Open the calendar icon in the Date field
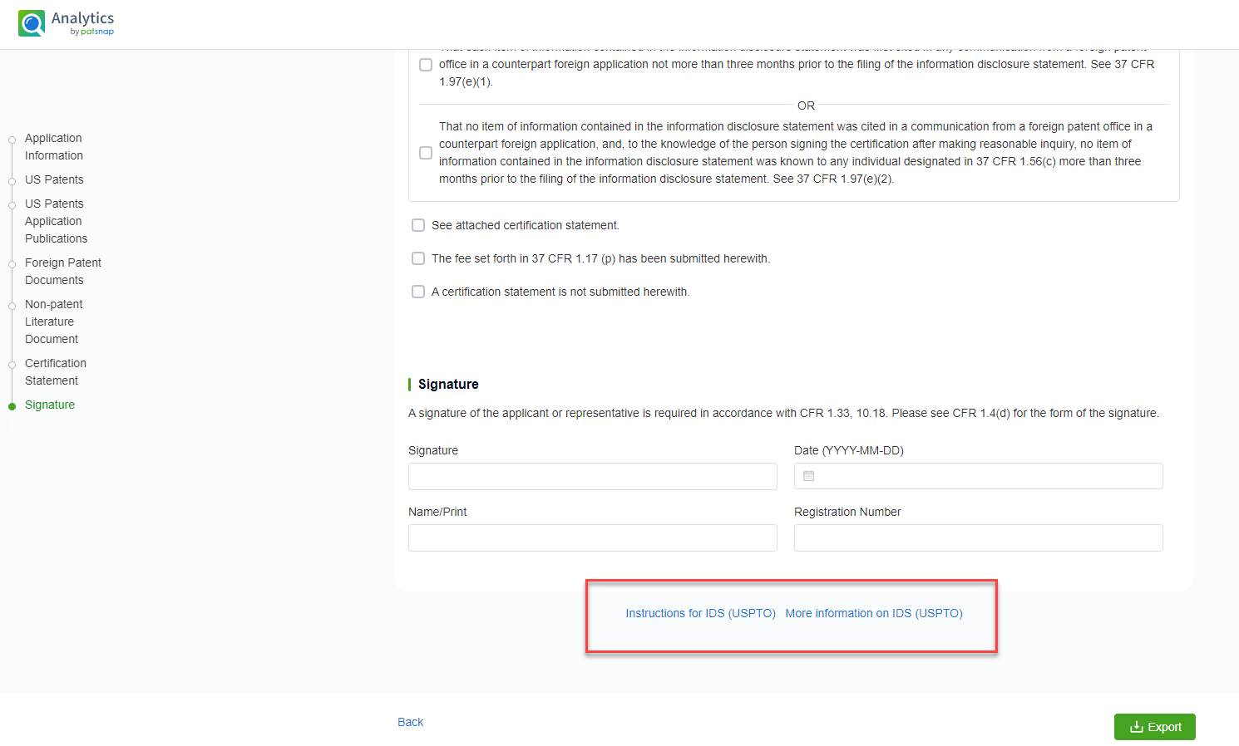 807,475
